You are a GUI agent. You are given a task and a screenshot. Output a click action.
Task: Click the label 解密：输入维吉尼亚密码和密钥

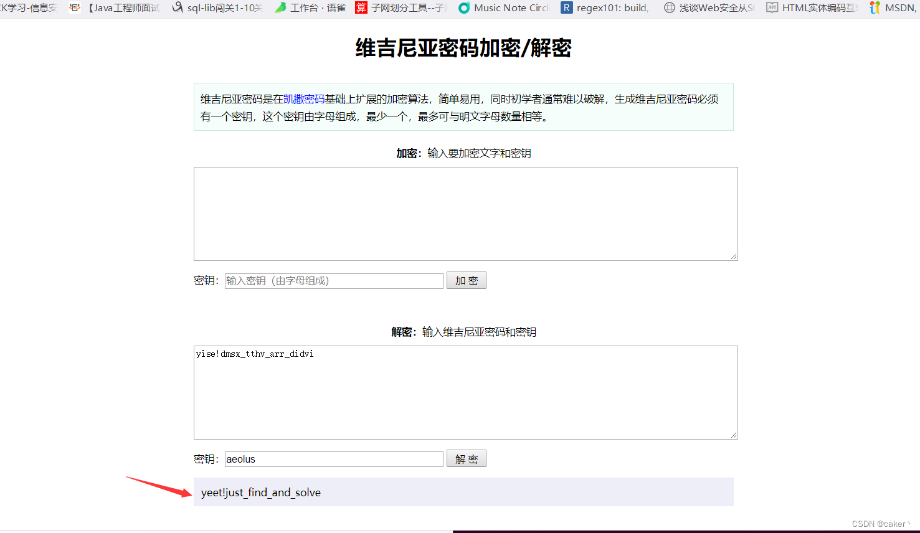point(463,332)
